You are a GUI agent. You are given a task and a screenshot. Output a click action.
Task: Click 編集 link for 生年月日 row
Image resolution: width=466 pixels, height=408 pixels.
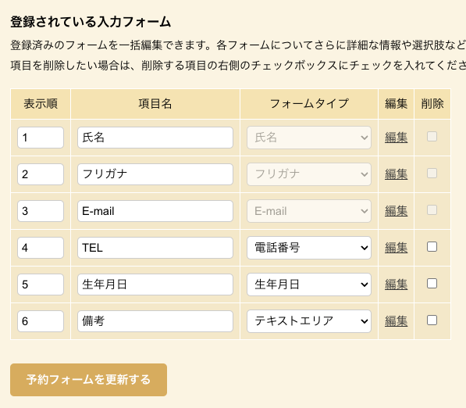point(396,285)
